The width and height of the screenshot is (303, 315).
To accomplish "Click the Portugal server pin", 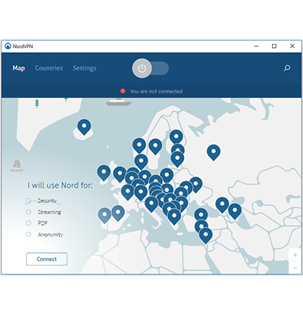I will coord(105,216).
